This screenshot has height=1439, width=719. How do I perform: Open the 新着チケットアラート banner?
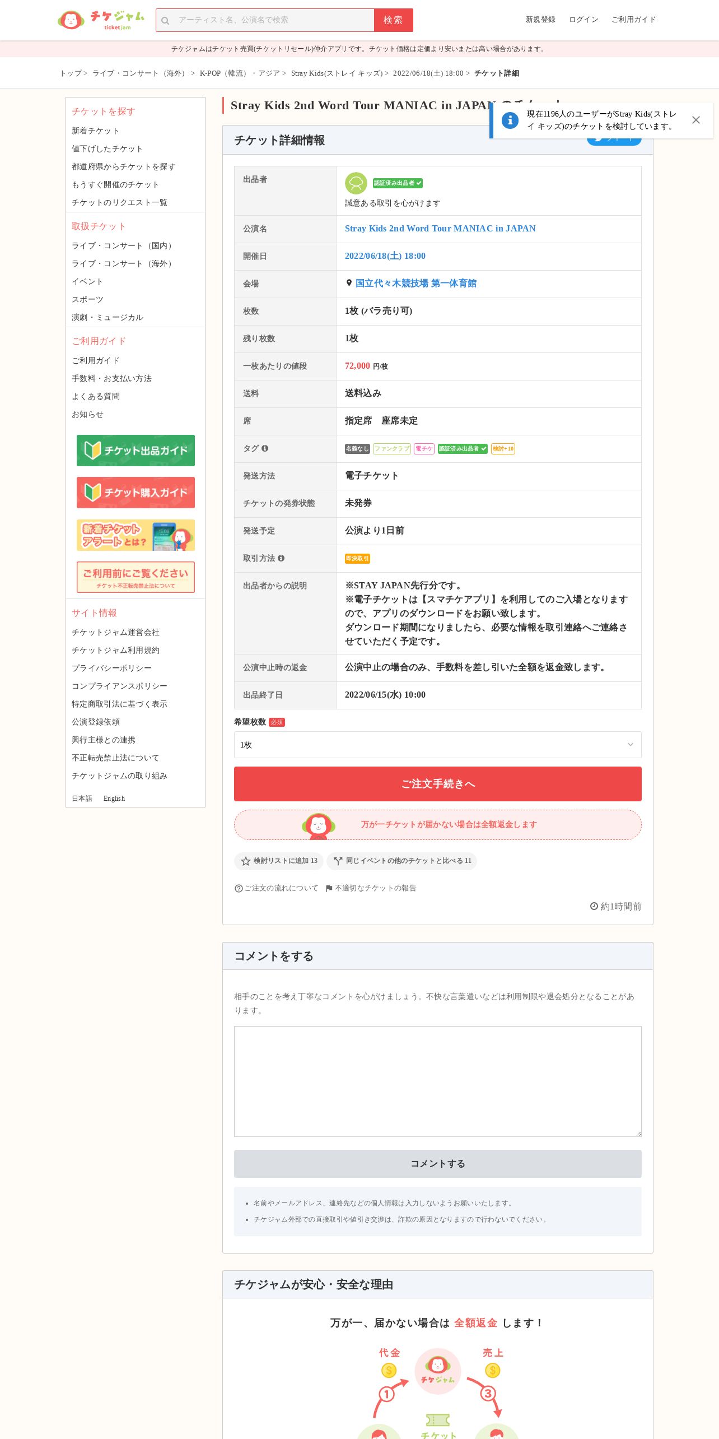coord(136,535)
